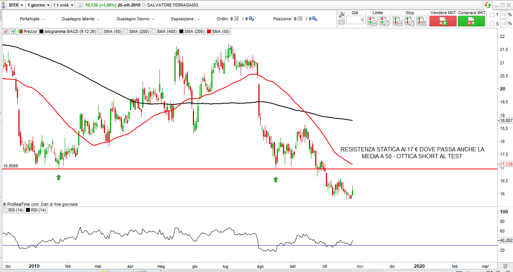Image resolution: width=513 pixels, height=272 pixels.
Task: Enable the S percent checkbox
Action: click(493, 24)
